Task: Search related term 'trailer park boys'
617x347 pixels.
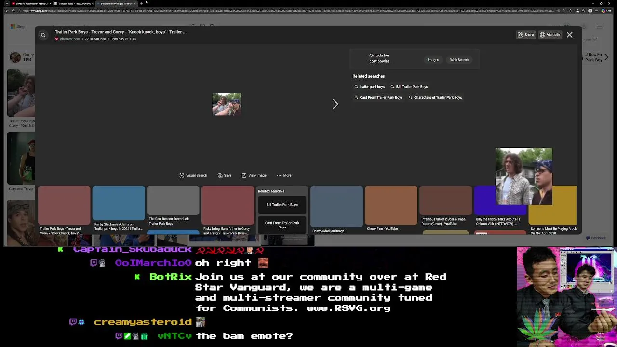Action: tap(369, 87)
